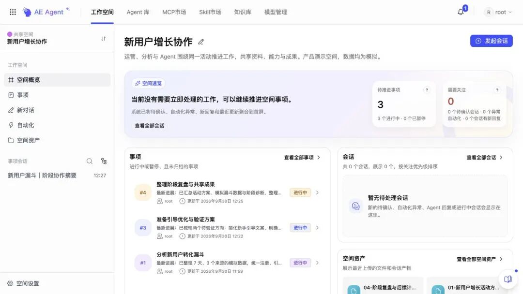
Task: Open the Skill市场 tab
Action: 210,12
